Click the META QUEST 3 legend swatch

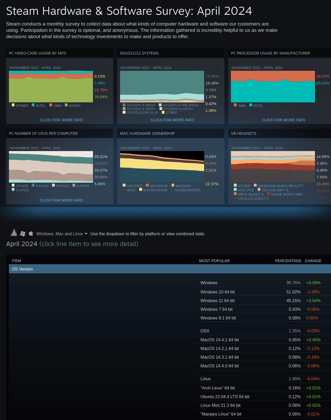pyautogui.click(x=235, y=194)
